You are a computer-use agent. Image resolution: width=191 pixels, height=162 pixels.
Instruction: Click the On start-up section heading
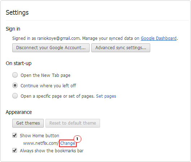tap(18, 63)
